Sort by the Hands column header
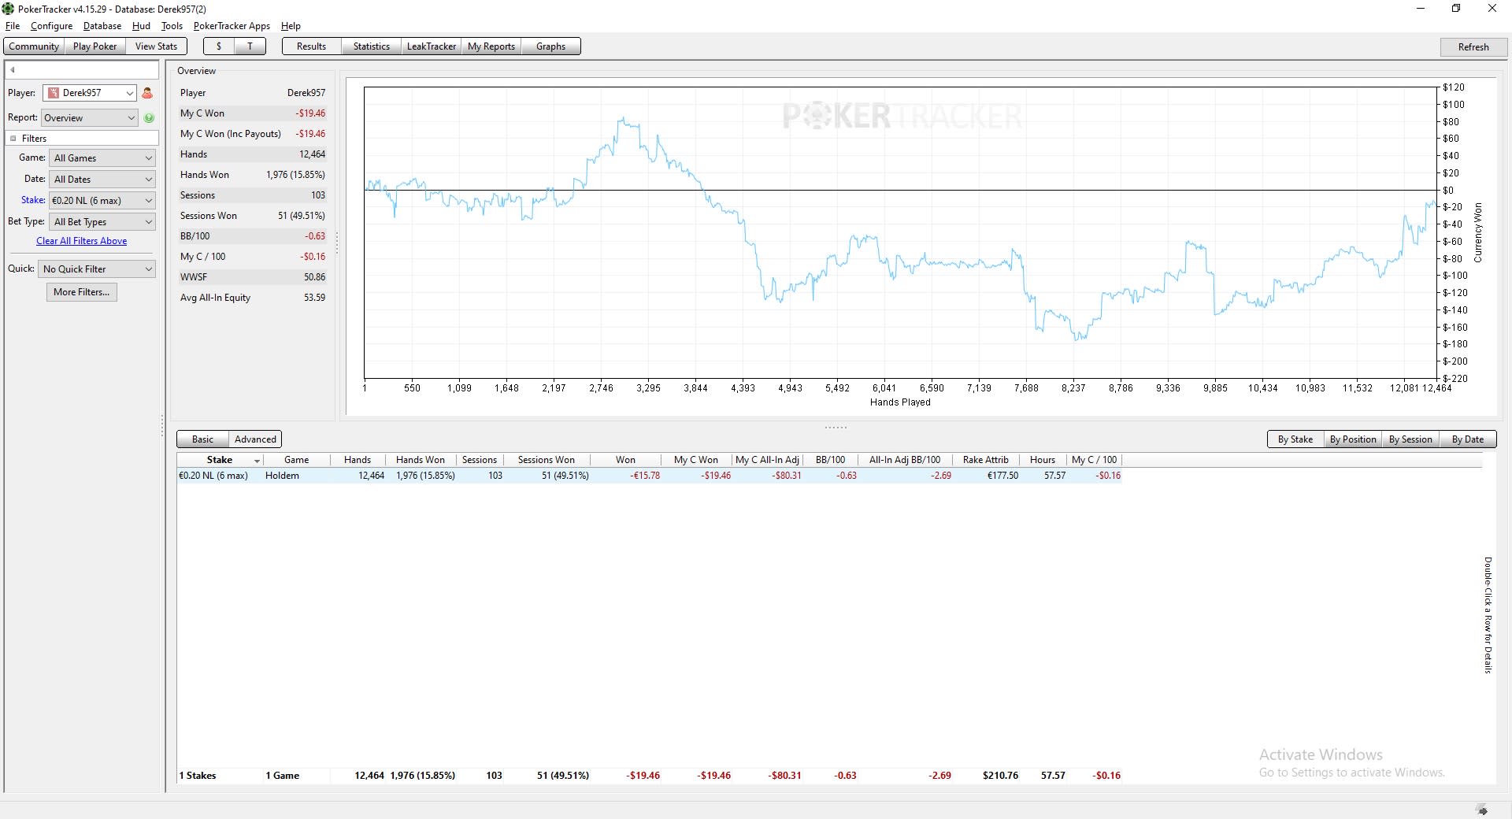 point(358,460)
